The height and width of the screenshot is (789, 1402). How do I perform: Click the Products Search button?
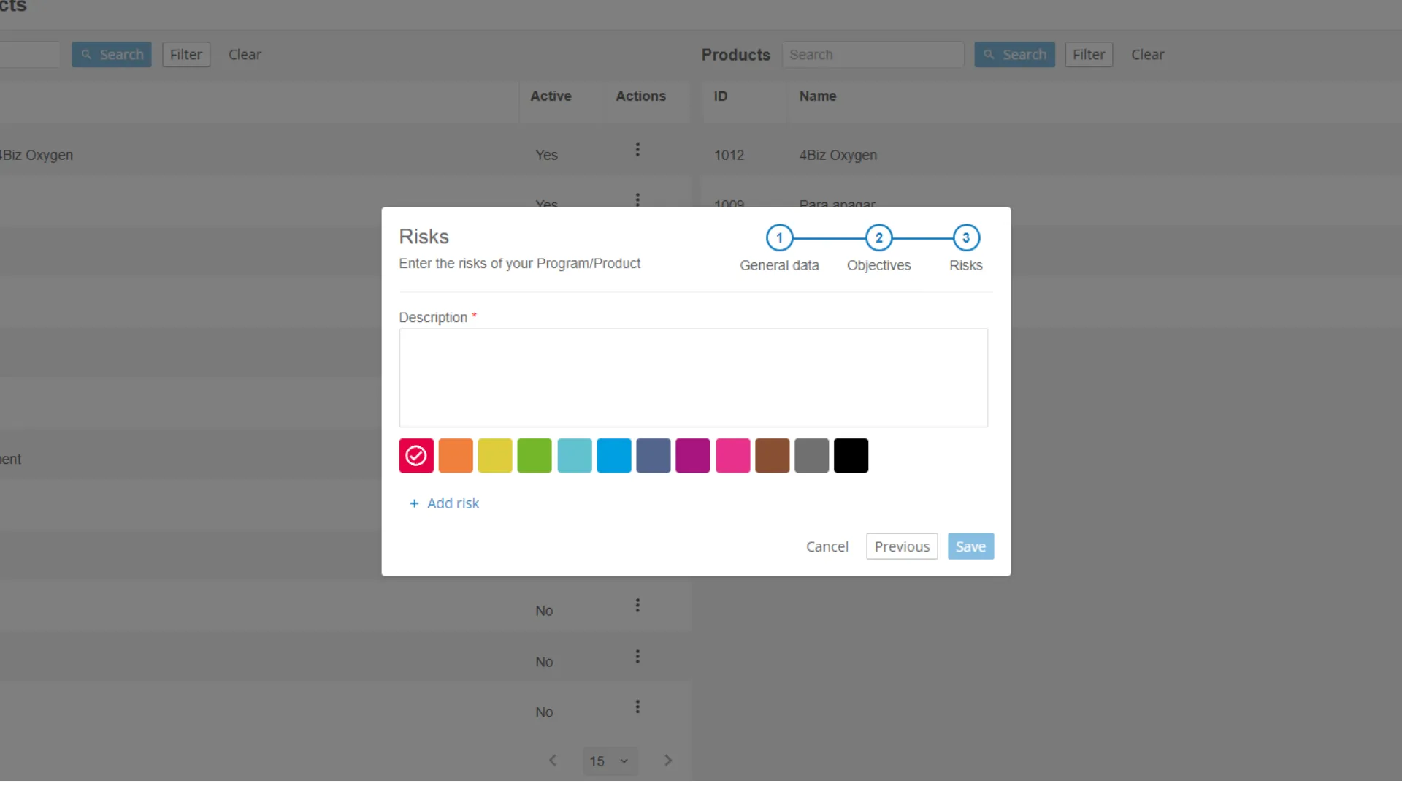[x=1015, y=55]
